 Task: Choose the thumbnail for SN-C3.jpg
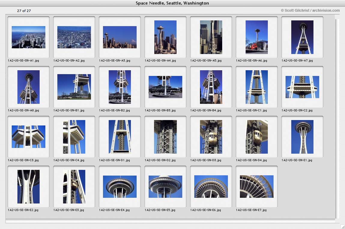[29, 137]
